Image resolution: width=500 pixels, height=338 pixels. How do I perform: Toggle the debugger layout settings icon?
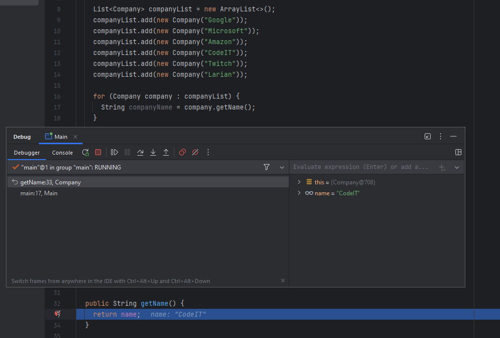458,153
